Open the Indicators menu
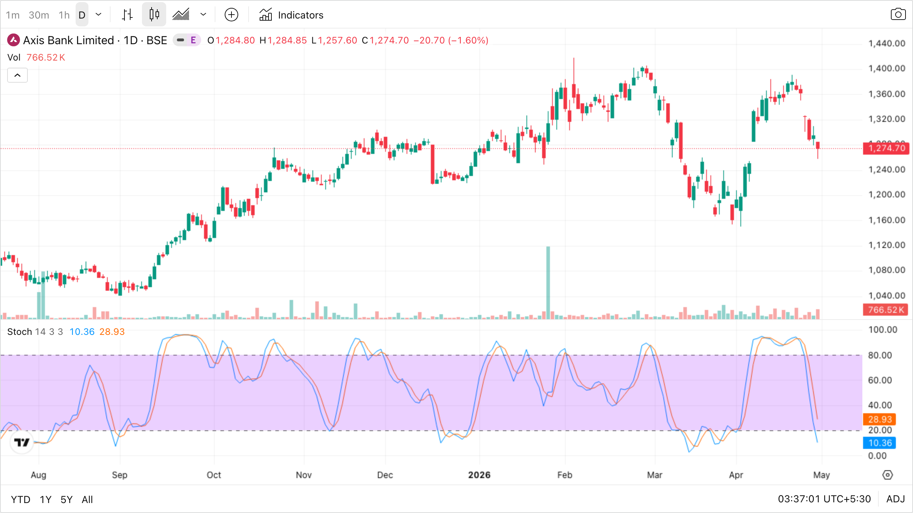The height and width of the screenshot is (513, 913). tap(291, 15)
